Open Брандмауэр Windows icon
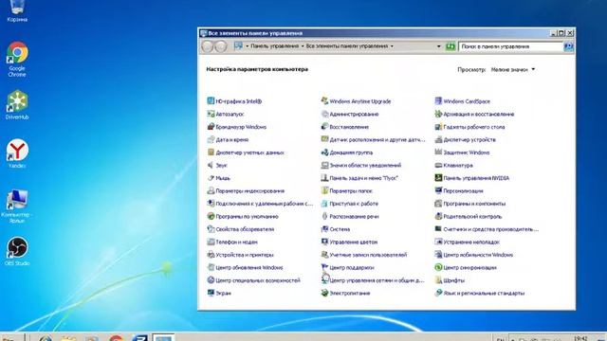The image size is (607, 341). tap(211, 126)
